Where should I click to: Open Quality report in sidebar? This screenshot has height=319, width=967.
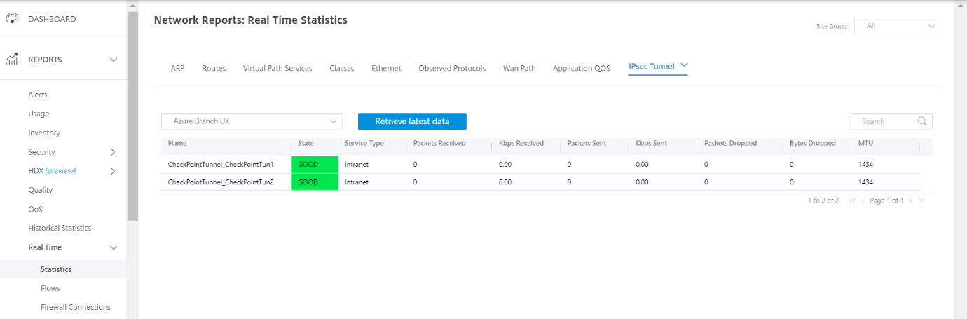pyautogui.click(x=41, y=190)
